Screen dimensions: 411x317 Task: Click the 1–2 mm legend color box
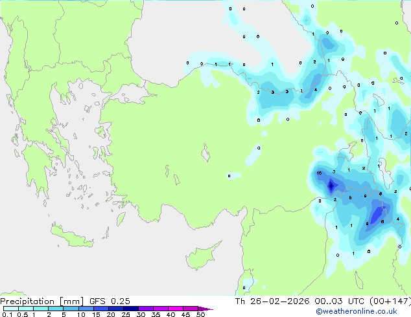pyautogui.click(x=41, y=309)
